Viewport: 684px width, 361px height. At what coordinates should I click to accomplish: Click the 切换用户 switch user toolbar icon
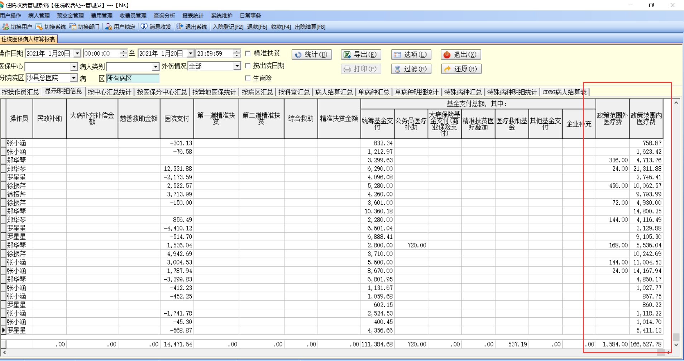[x=5, y=27]
